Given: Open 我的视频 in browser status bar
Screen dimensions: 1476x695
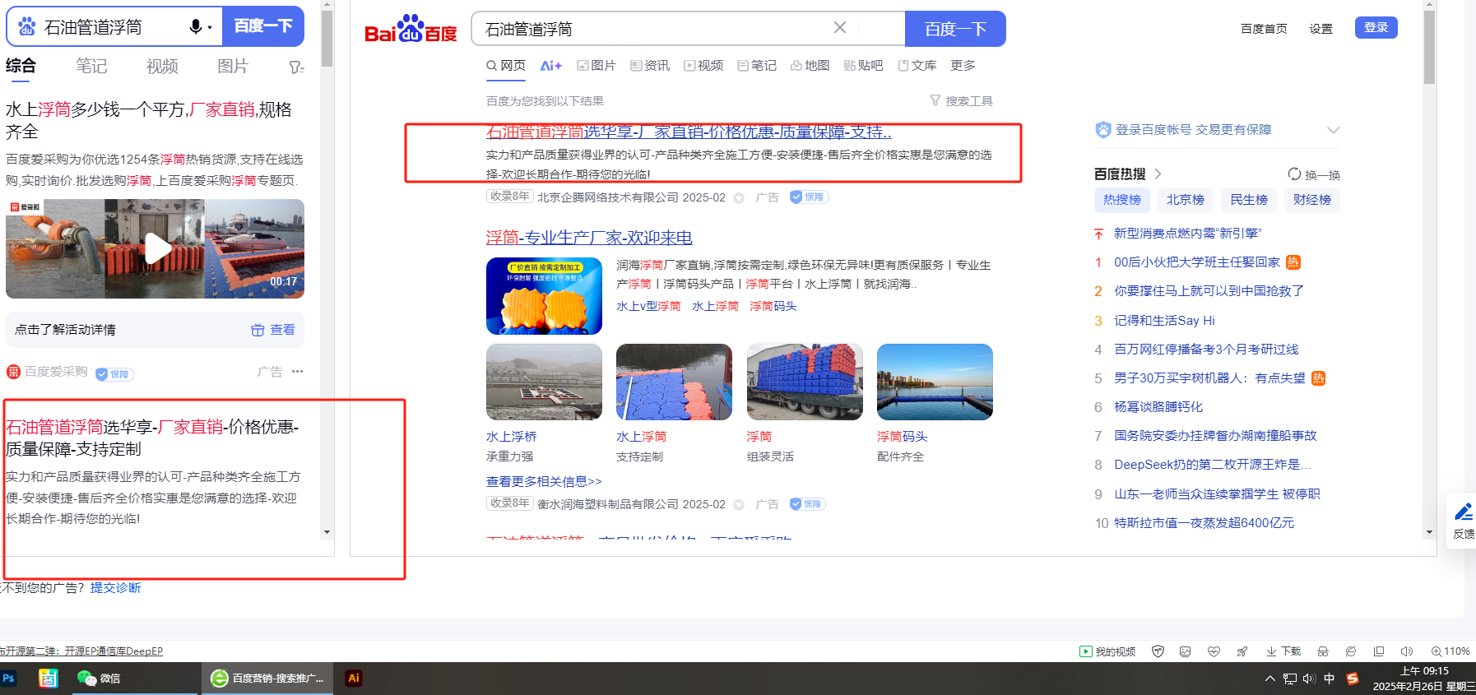Looking at the screenshot, I should point(1107,651).
